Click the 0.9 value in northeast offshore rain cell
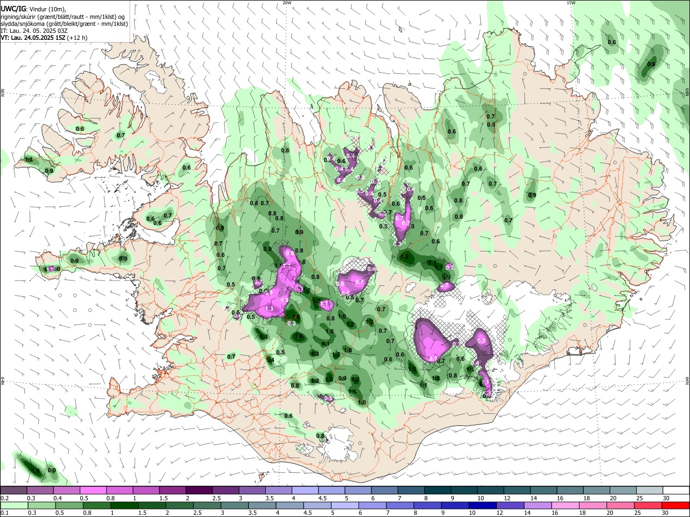Viewport: 690px width, 517px height. (651, 64)
